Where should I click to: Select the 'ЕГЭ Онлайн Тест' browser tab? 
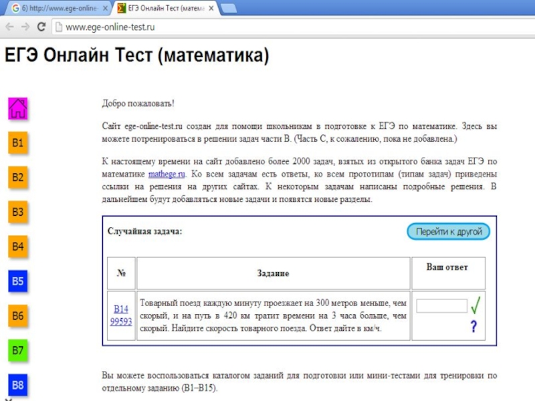164,9
